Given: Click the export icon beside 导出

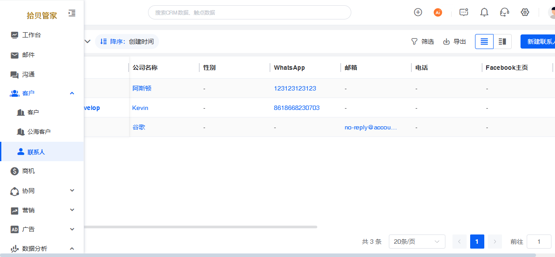Looking at the screenshot, I should 446,42.
